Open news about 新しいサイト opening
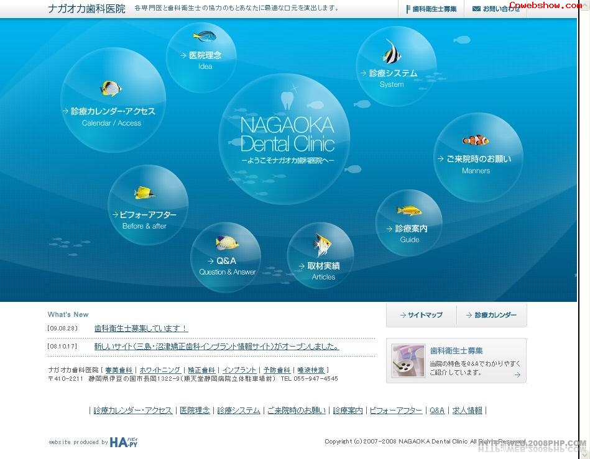 click(217, 346)
